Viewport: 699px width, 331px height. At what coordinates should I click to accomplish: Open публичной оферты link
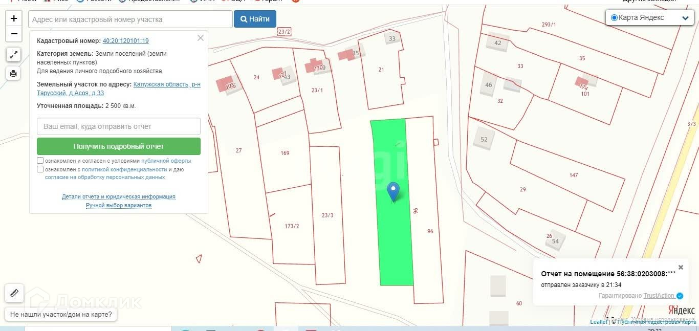pyautogui.click(x=166, y=161)
